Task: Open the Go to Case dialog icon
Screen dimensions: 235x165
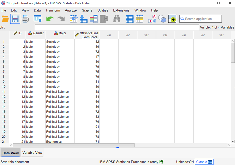Action: [73, 19]
